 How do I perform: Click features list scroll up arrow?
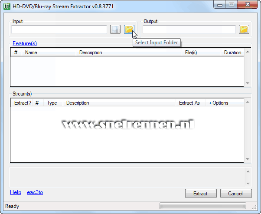[x=248, y=52]
